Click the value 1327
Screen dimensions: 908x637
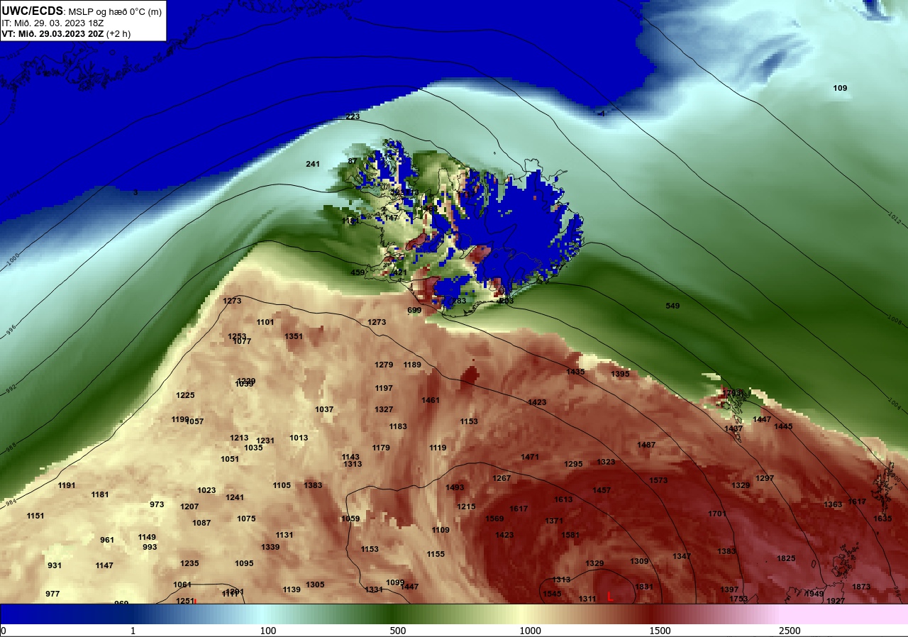[384, 409]
